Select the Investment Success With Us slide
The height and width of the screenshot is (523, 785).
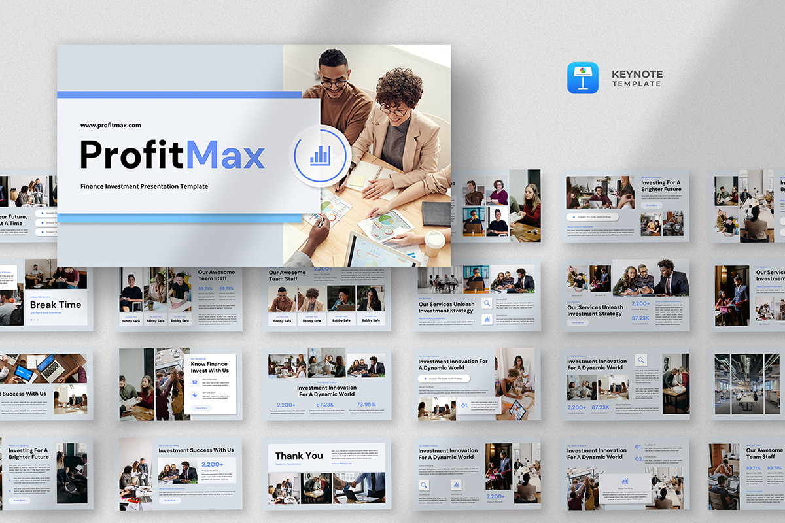click(x=181, y=474)
